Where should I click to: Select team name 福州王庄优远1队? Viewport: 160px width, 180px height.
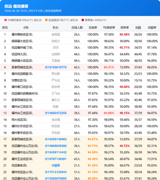pos(22,159)
